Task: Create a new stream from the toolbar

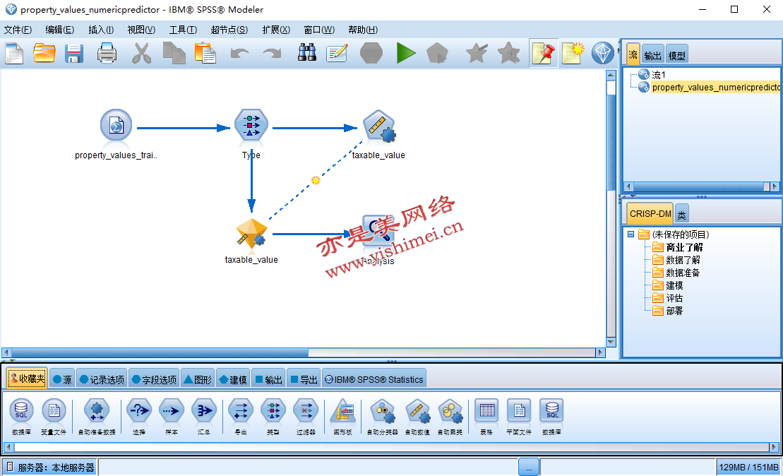Action: click(x=14, y=53)
